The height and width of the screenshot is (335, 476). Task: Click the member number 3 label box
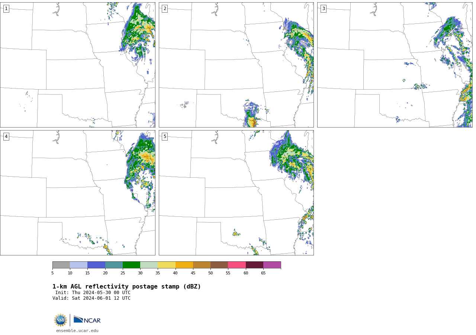[x=323, y=9]
